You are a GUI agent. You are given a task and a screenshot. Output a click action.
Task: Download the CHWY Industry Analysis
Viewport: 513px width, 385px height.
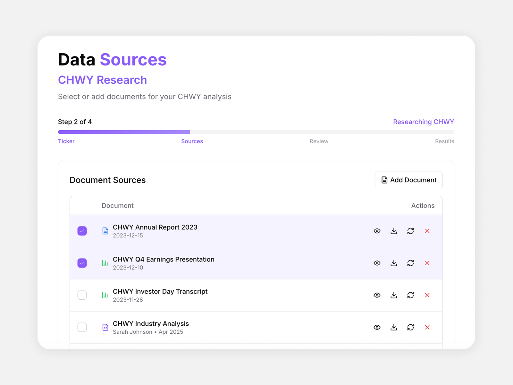tap(394, 327)
